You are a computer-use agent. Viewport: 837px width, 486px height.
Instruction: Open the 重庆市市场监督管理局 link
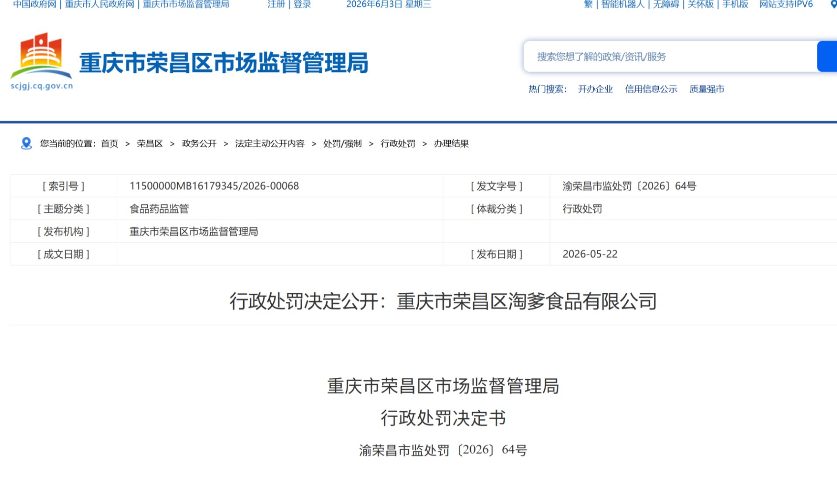186,4
